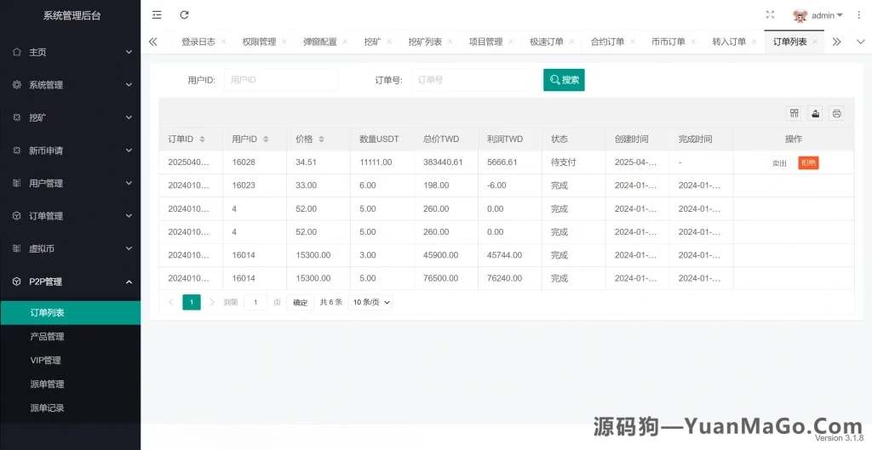
Task: Expand 系统管理 sidebar menu
Action: (70, 85)
